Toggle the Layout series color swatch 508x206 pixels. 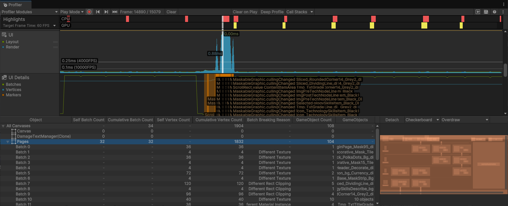click(x=3, y=42)
